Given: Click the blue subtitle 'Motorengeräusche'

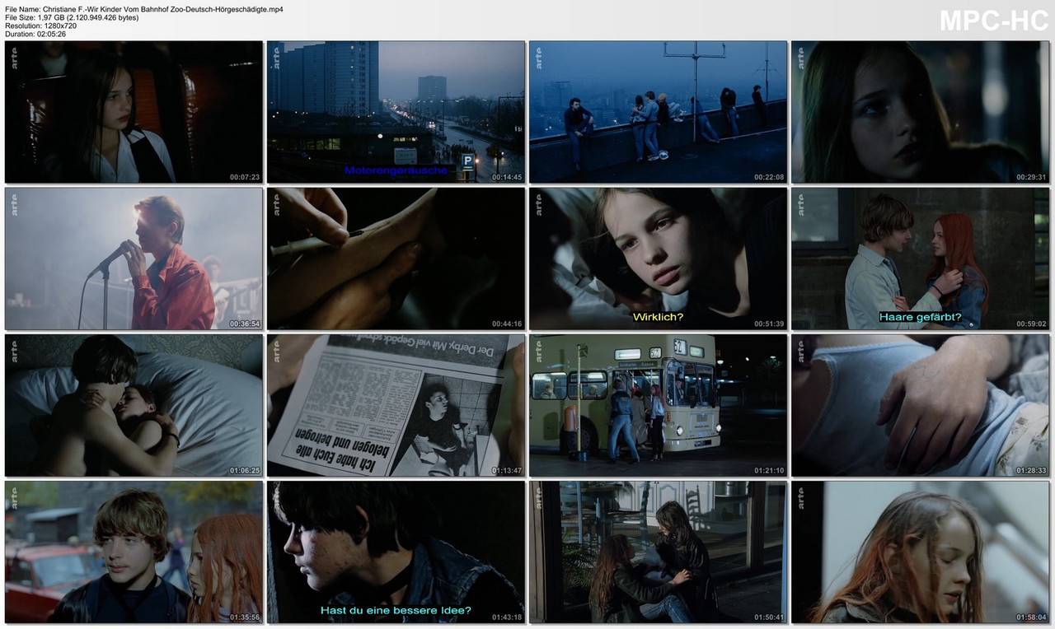Looking at the screenshot, I should coord(396,170).
